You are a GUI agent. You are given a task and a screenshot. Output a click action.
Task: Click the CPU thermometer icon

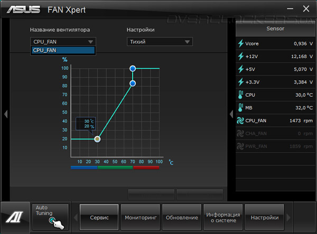[x=240, y=95]
